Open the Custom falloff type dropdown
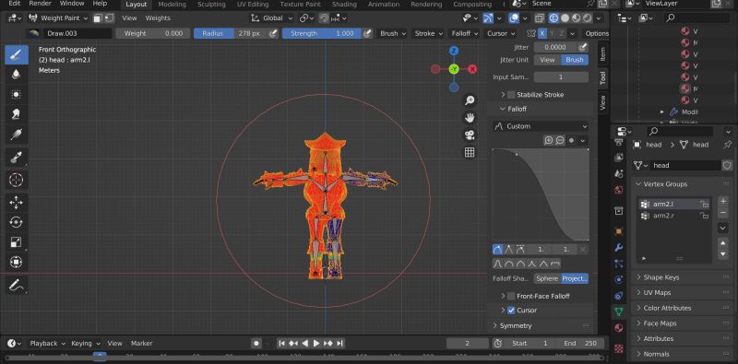Image resolution: width=738 pixels, height=364 pixels. pos(541,126)
